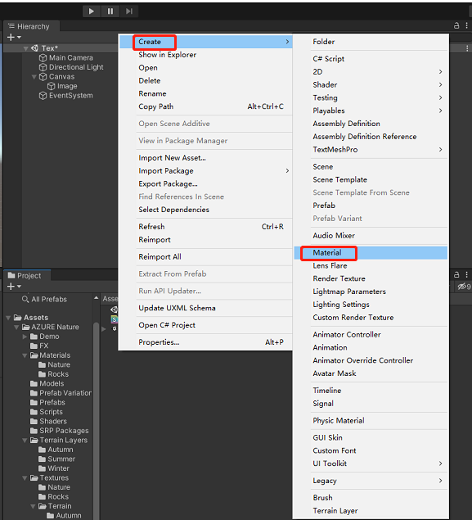The width and height of the screenshot is (472, 520).
Task: Open the Hierarchy plus create dropdown
Action: click(x=14, y=37)
